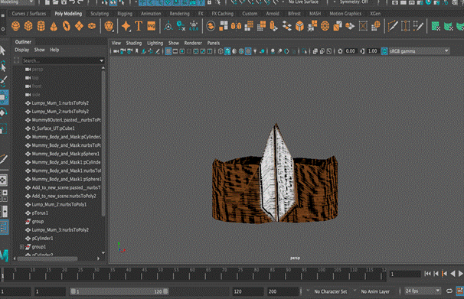Click the Select Camera icon in viewport toolbar
Image resolution: width=464 pixels, height=299 pixels.
pos(116,51)
